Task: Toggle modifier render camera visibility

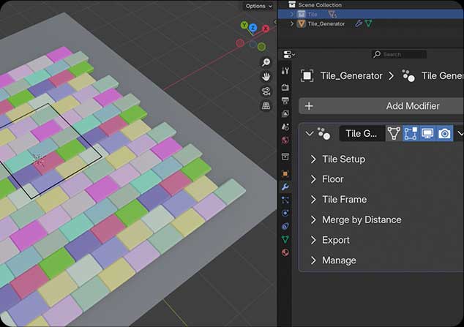Action: [x=444, y=134]
